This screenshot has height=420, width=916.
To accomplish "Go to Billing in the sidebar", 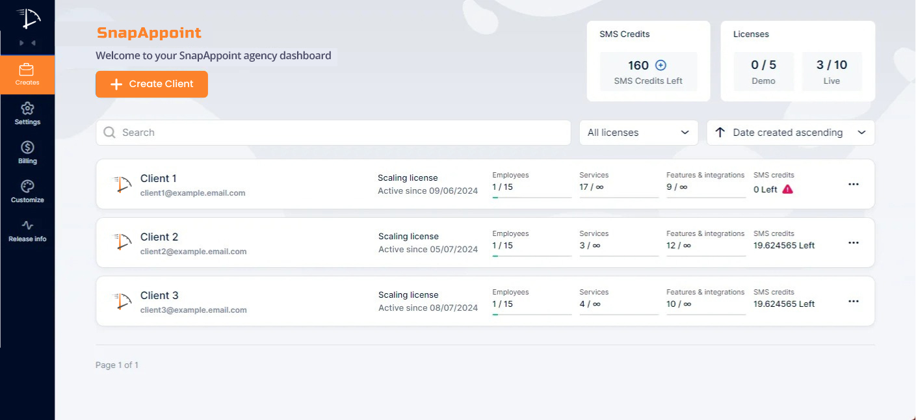I will pyautogui.click(x=27, y=152).
